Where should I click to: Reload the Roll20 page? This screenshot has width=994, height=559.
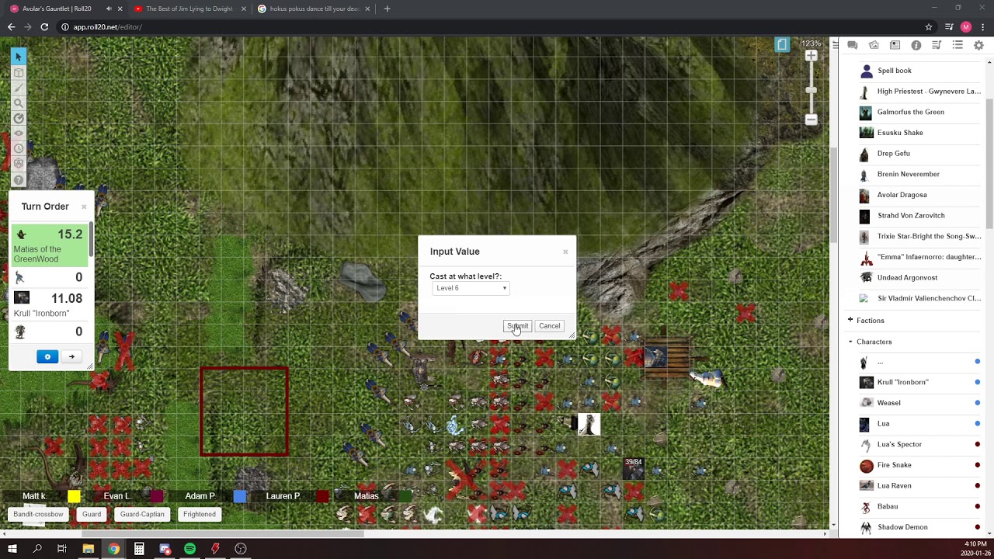pyautogui.click(x=44, y=27)
